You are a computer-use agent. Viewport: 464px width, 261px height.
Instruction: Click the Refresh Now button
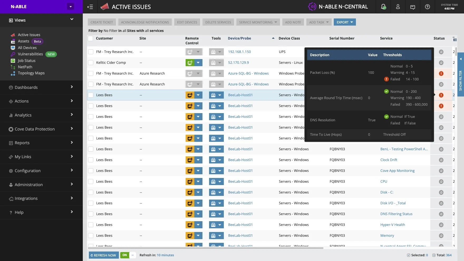(104, 255)
